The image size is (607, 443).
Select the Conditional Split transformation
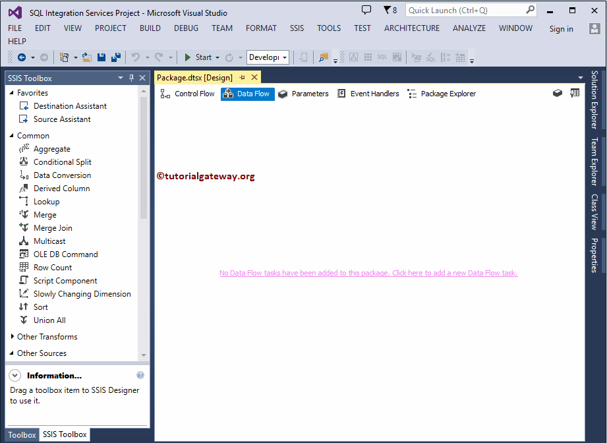[61, 162]
